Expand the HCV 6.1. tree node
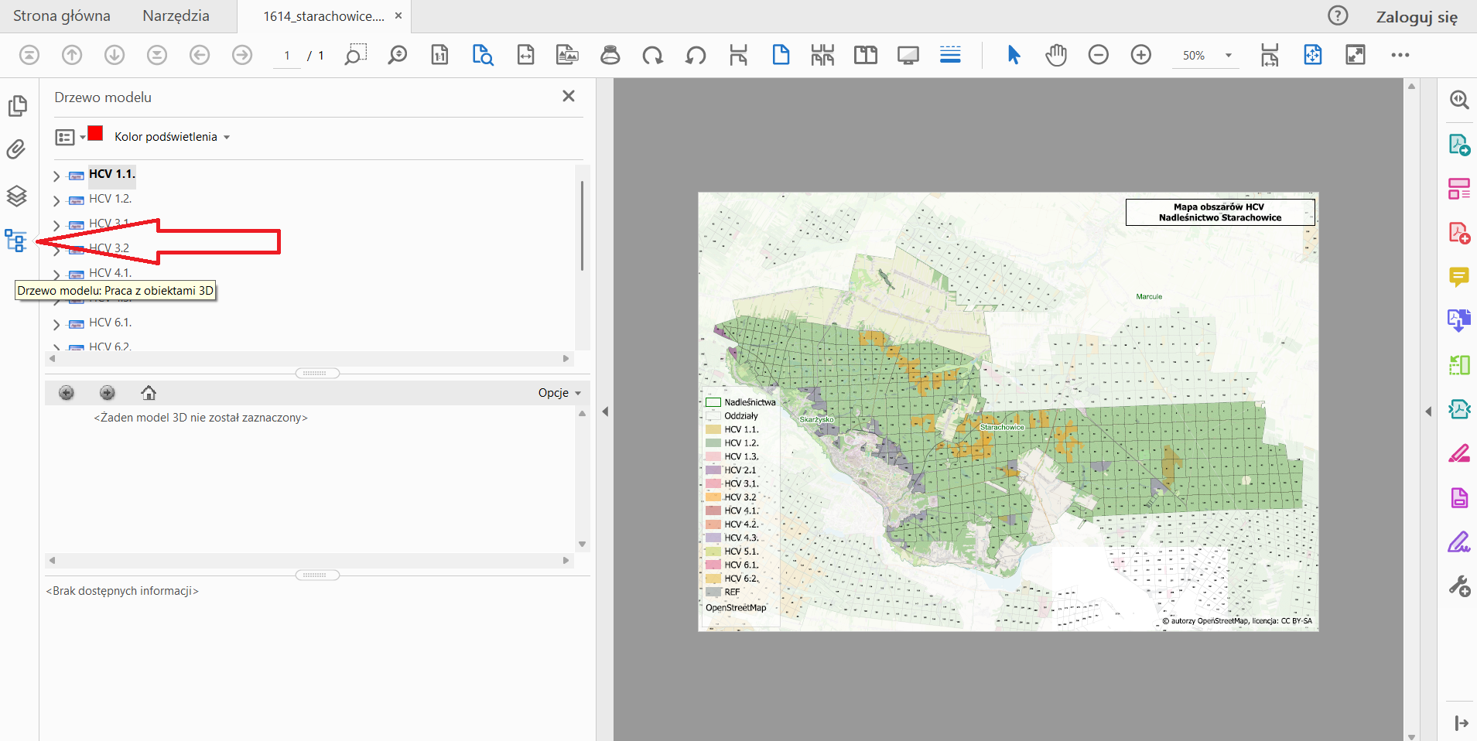 coord(56,324)
